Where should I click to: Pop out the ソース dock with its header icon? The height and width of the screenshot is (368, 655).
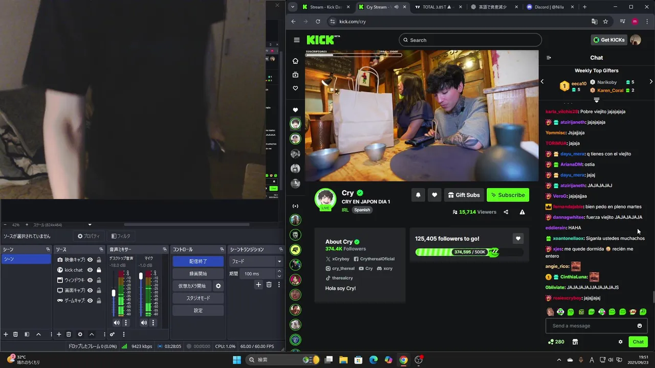pyautogui.click(x=101, y=249)
